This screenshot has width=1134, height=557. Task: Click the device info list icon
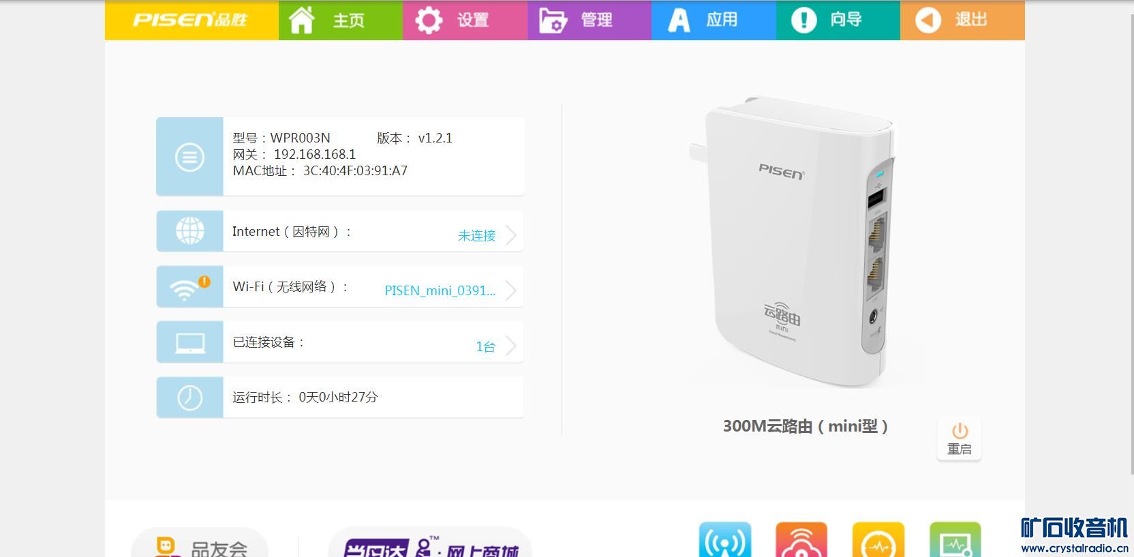pos(189,157)
